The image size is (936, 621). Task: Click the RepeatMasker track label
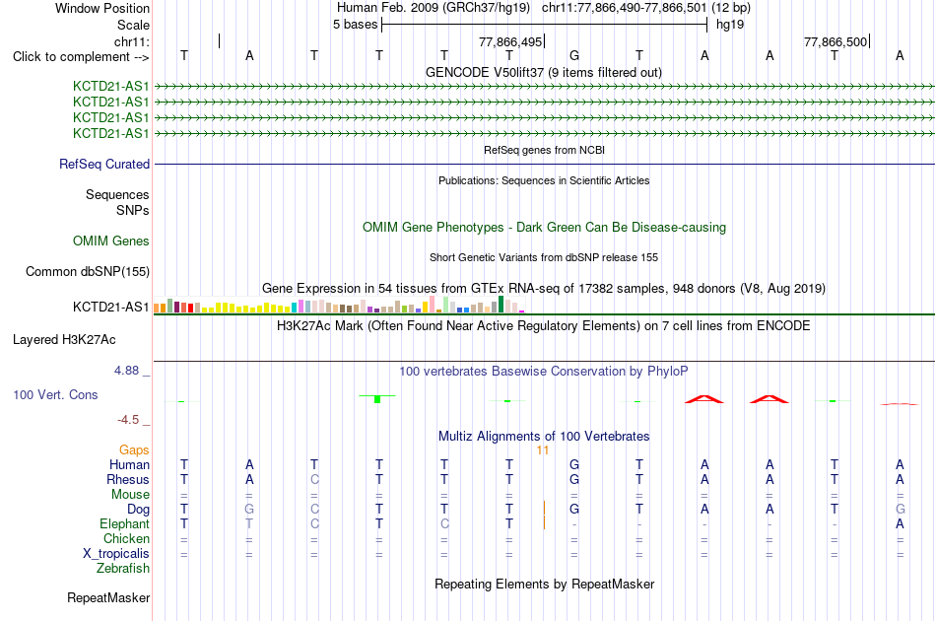click(108, 597)
